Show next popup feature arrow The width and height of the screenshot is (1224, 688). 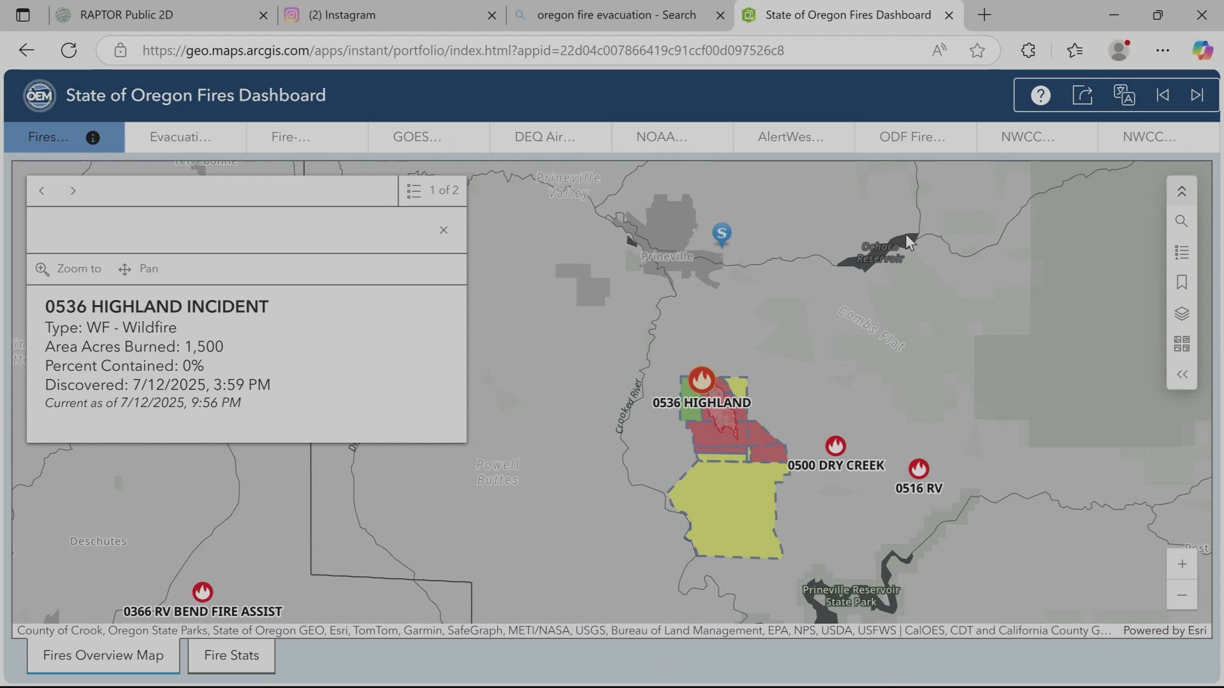[x=73, y=190]
